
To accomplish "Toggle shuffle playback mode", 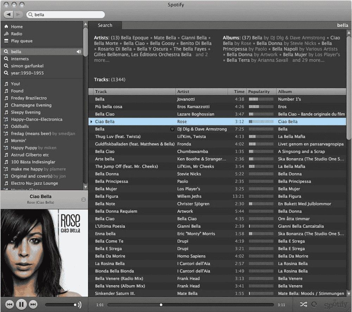I will [x=303, y=305].
